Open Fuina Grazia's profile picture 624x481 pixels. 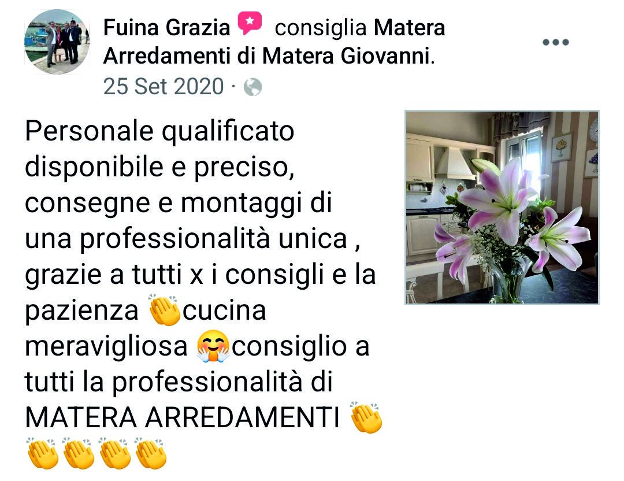[57, 42]
